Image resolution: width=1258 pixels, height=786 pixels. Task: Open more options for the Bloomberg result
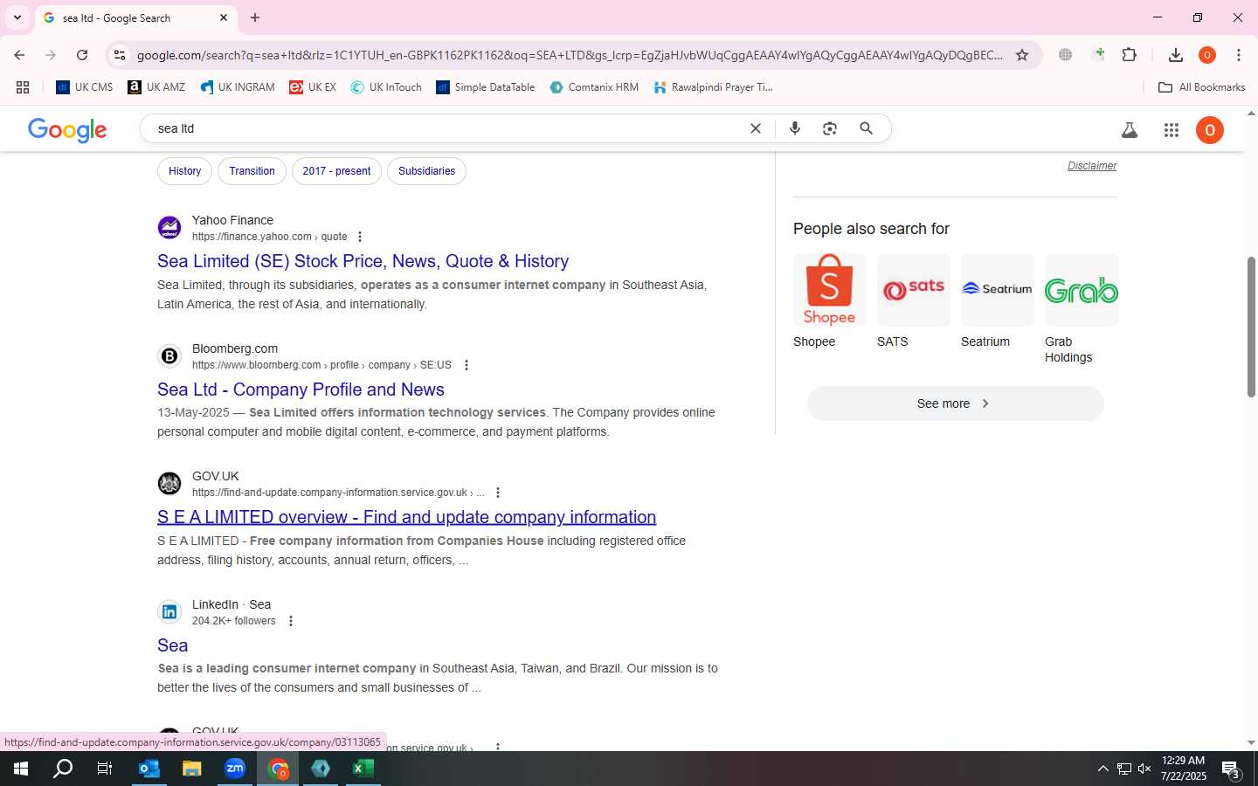tap(467, 365)
